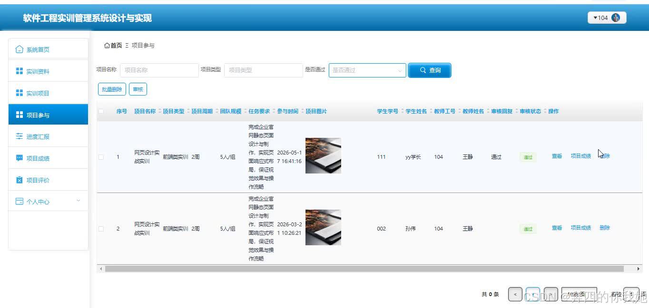This screenshot has height=308, width=649.
Task: Click the home icon beside 系统首页
Action: [x=19, y=49]
